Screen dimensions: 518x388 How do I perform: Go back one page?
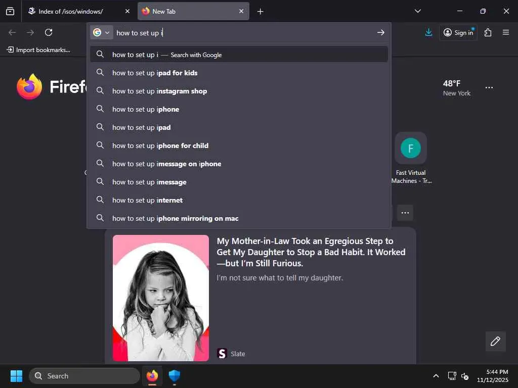pos(12,32)
